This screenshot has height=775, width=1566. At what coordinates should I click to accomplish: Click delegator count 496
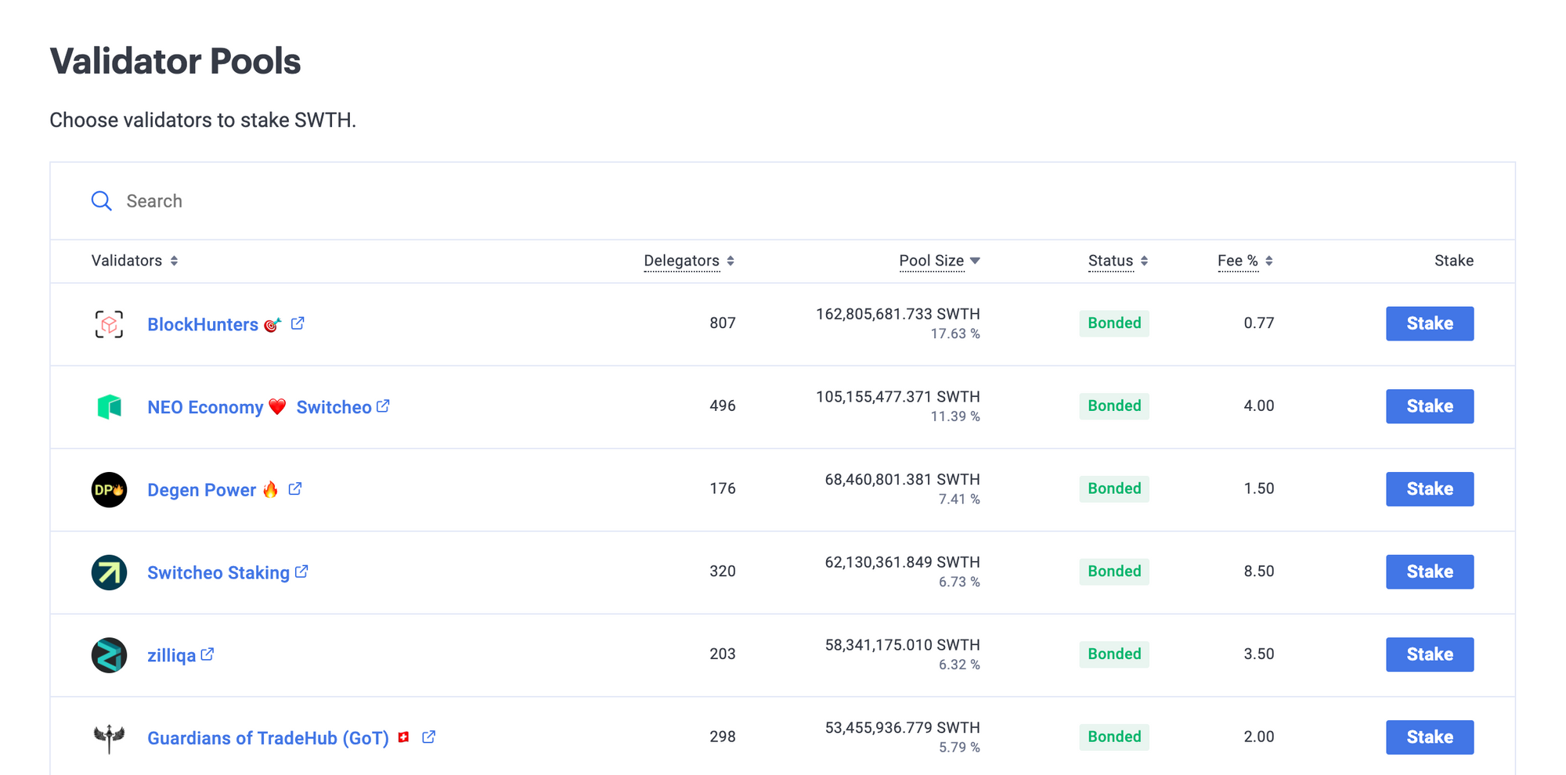coord(723,406)
